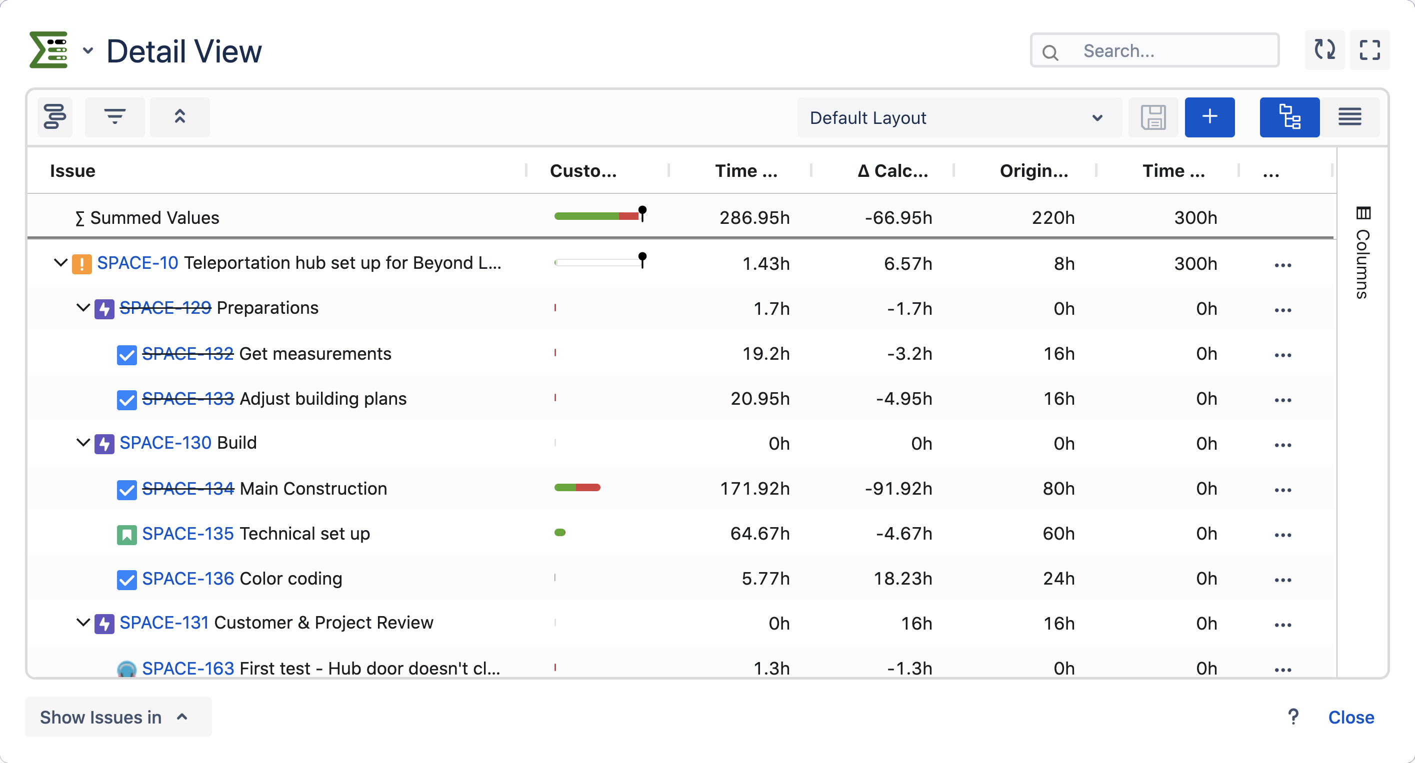Open the SPACE-163 issue link
The height and width of the screenshot is (763, 1415).
pos(188,668)
